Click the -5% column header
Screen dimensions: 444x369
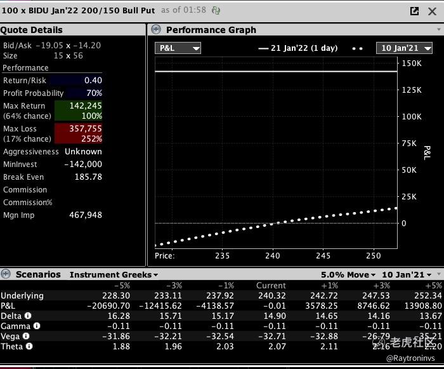(x=122, y=285)
